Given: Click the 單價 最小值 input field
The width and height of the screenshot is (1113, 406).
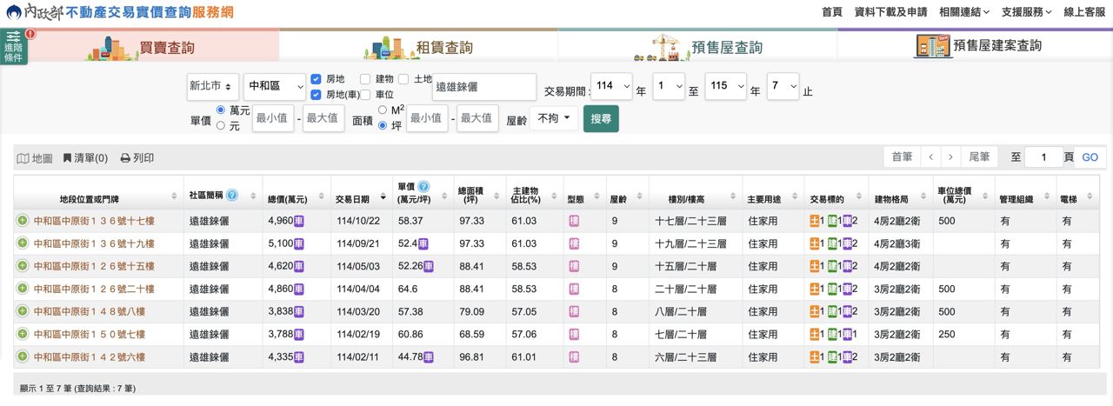Looking at the screenshot, I should pyautogui.click(x=273, y=118).
